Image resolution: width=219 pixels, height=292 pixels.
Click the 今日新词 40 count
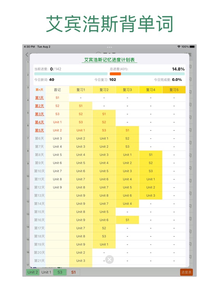(x=52, y=80)
